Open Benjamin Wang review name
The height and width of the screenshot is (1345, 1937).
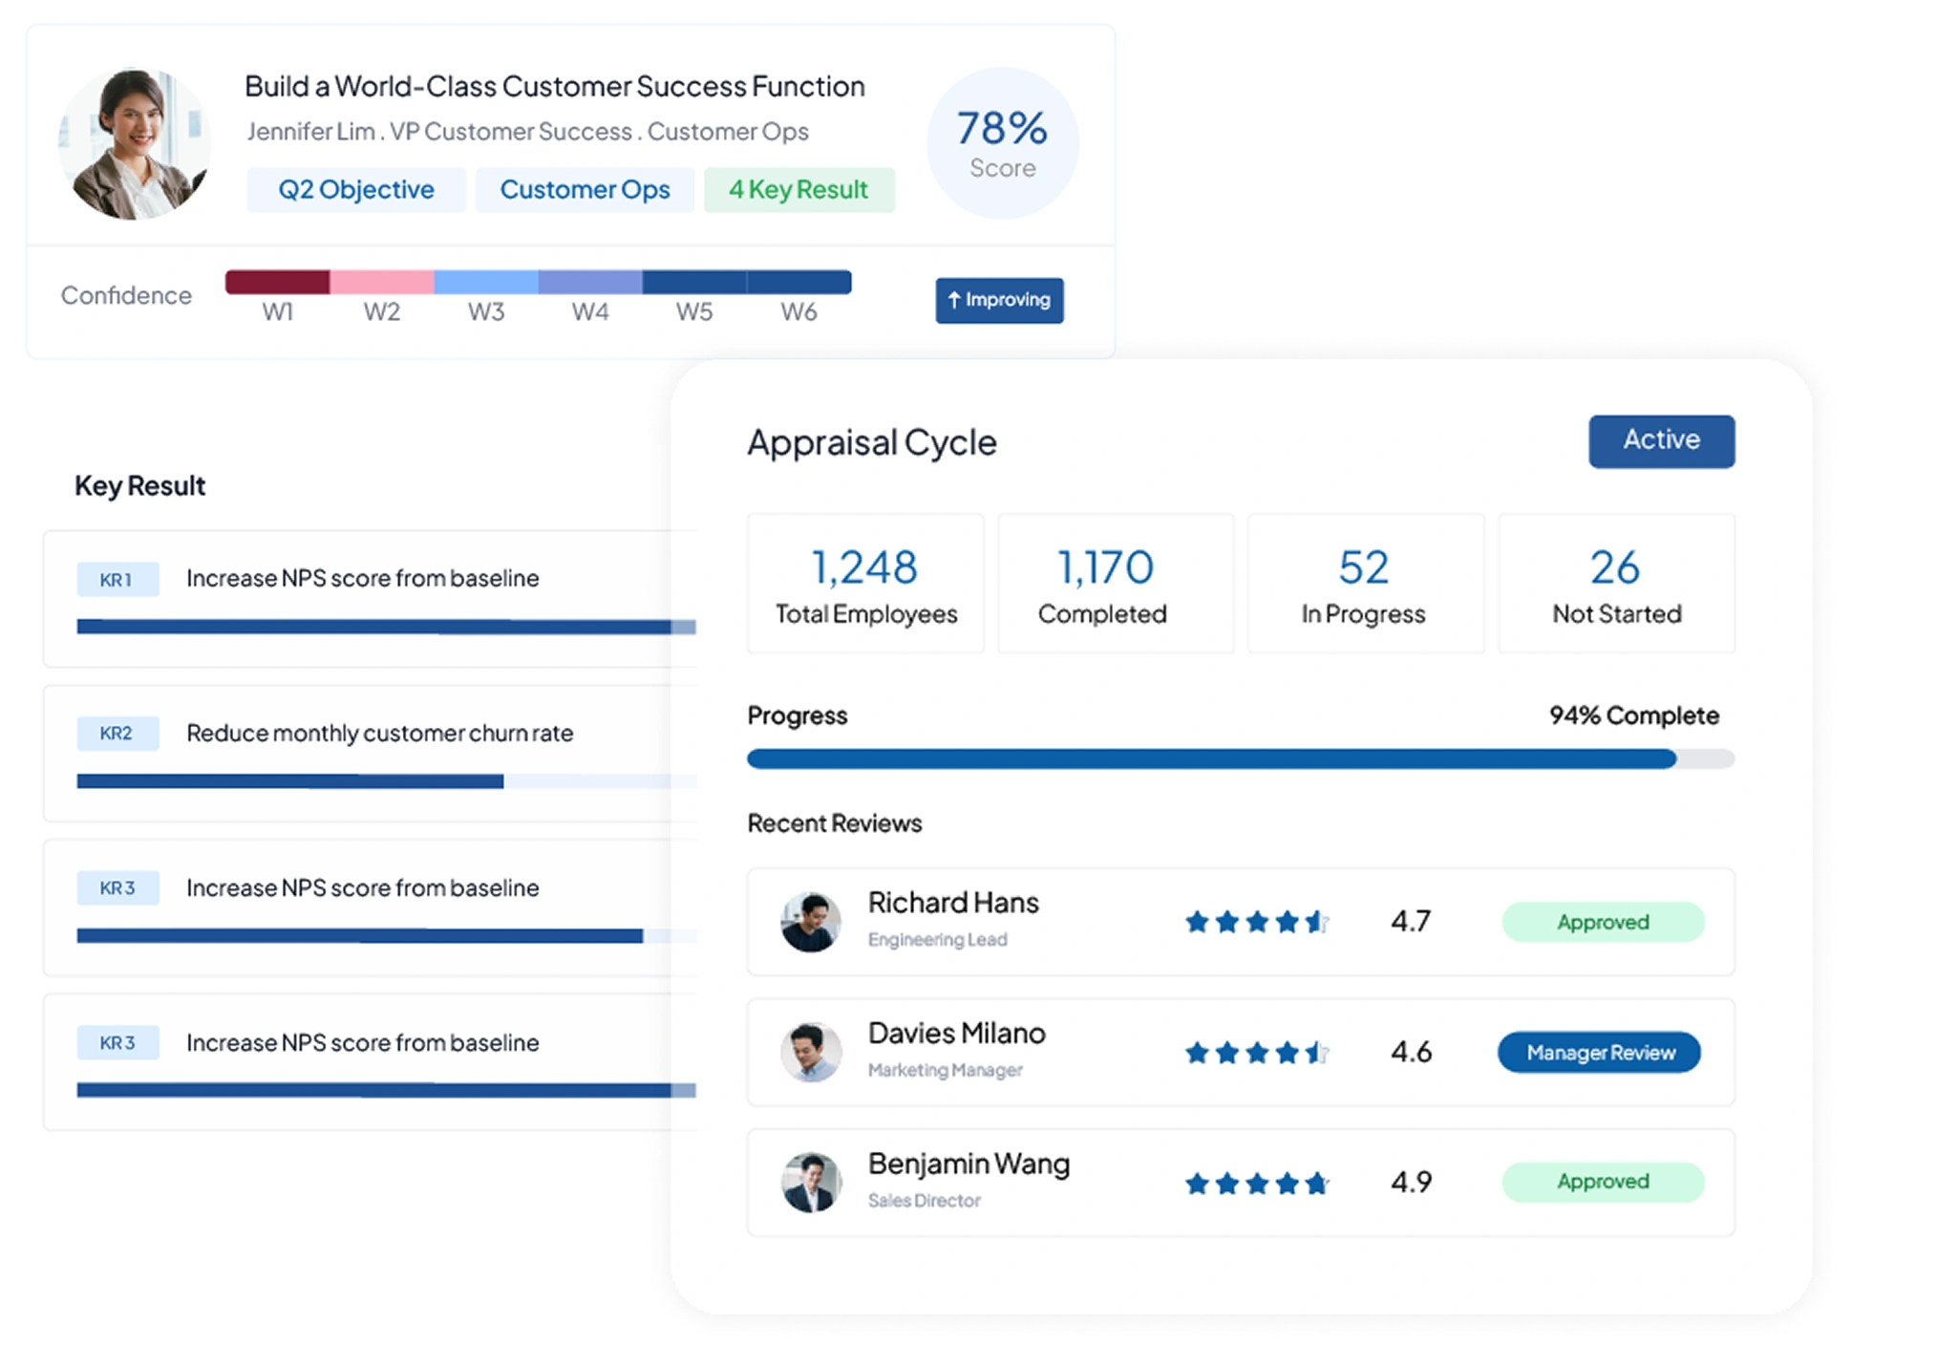click(968, 1164)
